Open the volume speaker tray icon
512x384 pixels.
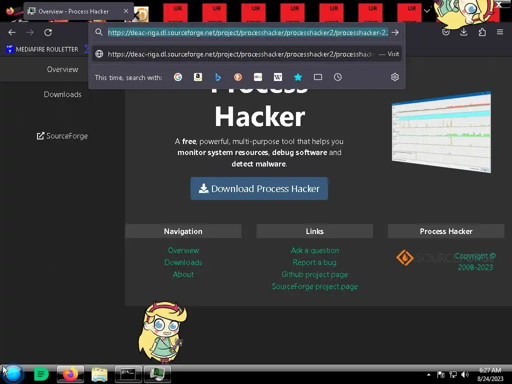pyautogui.click(x=465, y=374)
